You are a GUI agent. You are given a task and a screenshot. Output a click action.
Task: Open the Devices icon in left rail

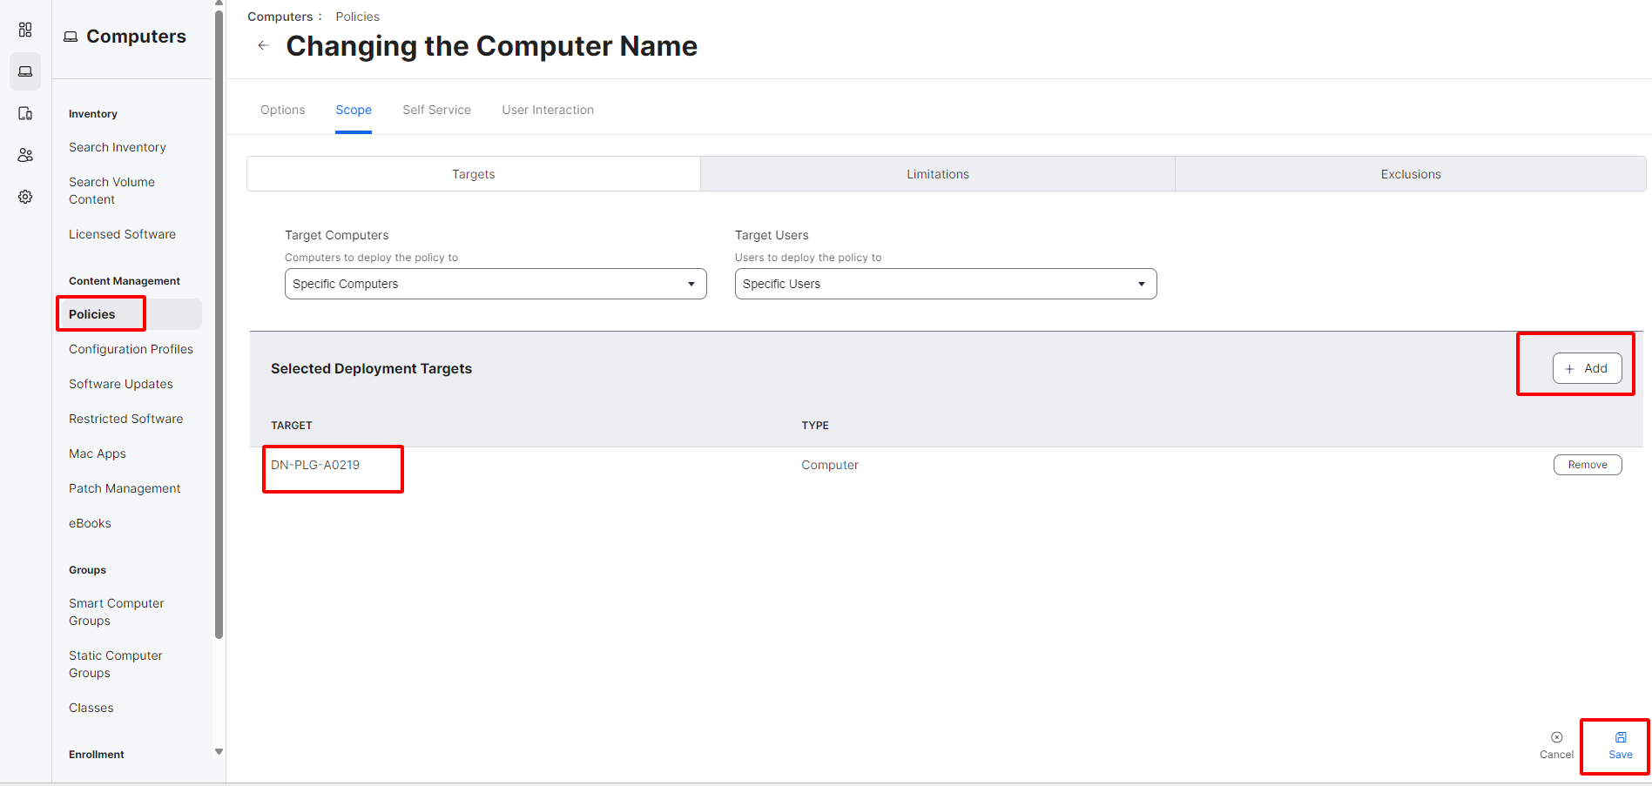point(25,113)
